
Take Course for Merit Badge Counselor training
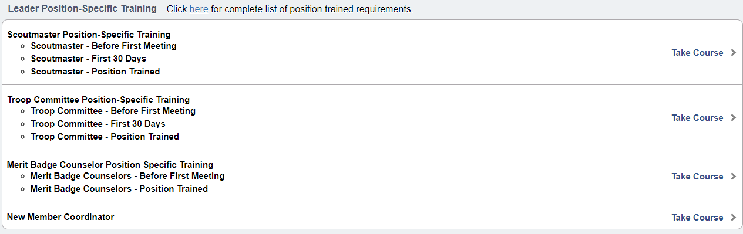coord(697,177)
